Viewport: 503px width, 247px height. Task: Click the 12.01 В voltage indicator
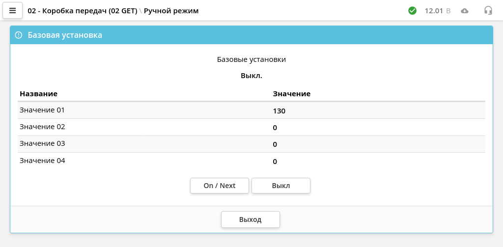coord(438,11)
